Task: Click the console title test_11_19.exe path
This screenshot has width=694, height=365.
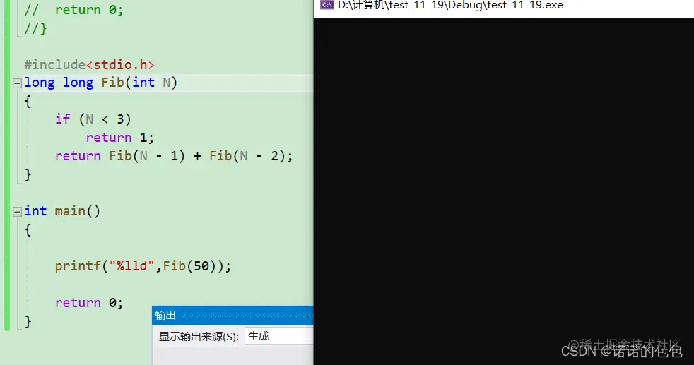Action: pos(450,6)
